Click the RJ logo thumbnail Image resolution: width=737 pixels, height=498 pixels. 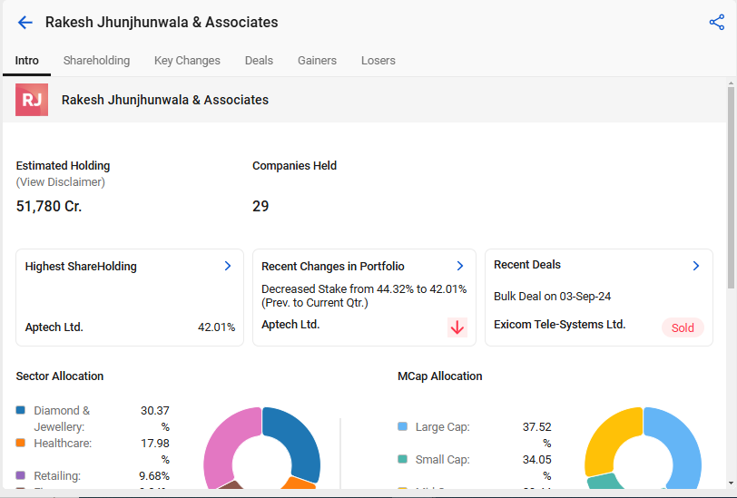click(x=32, y=100)
